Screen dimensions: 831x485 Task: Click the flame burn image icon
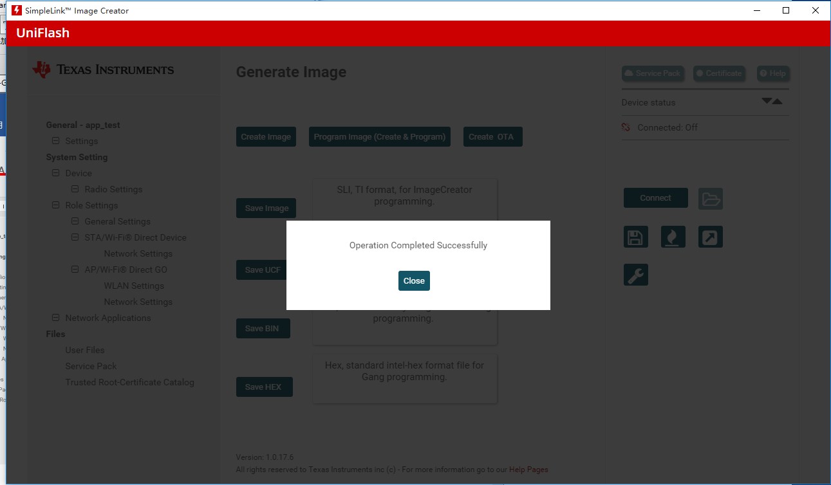click(x=673, y=237)
